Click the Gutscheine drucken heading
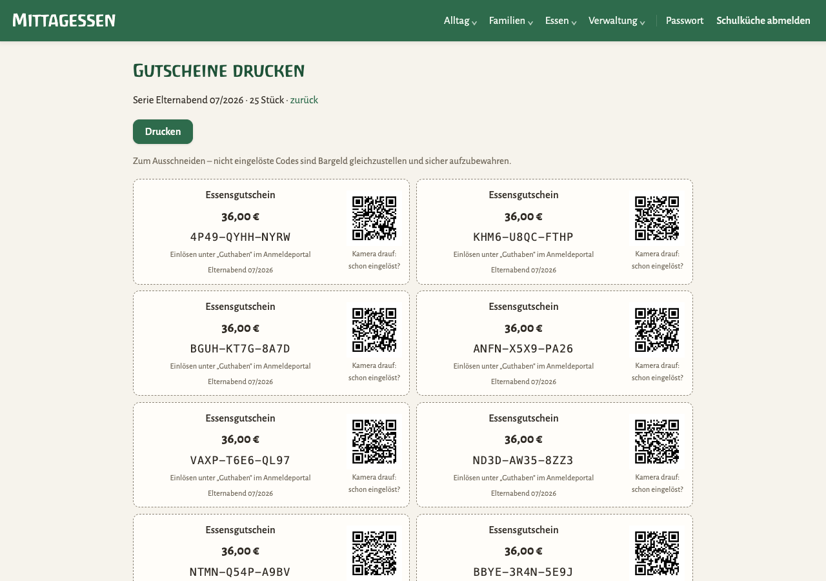This screenshot has height=581, width=826. click(219, 70)
